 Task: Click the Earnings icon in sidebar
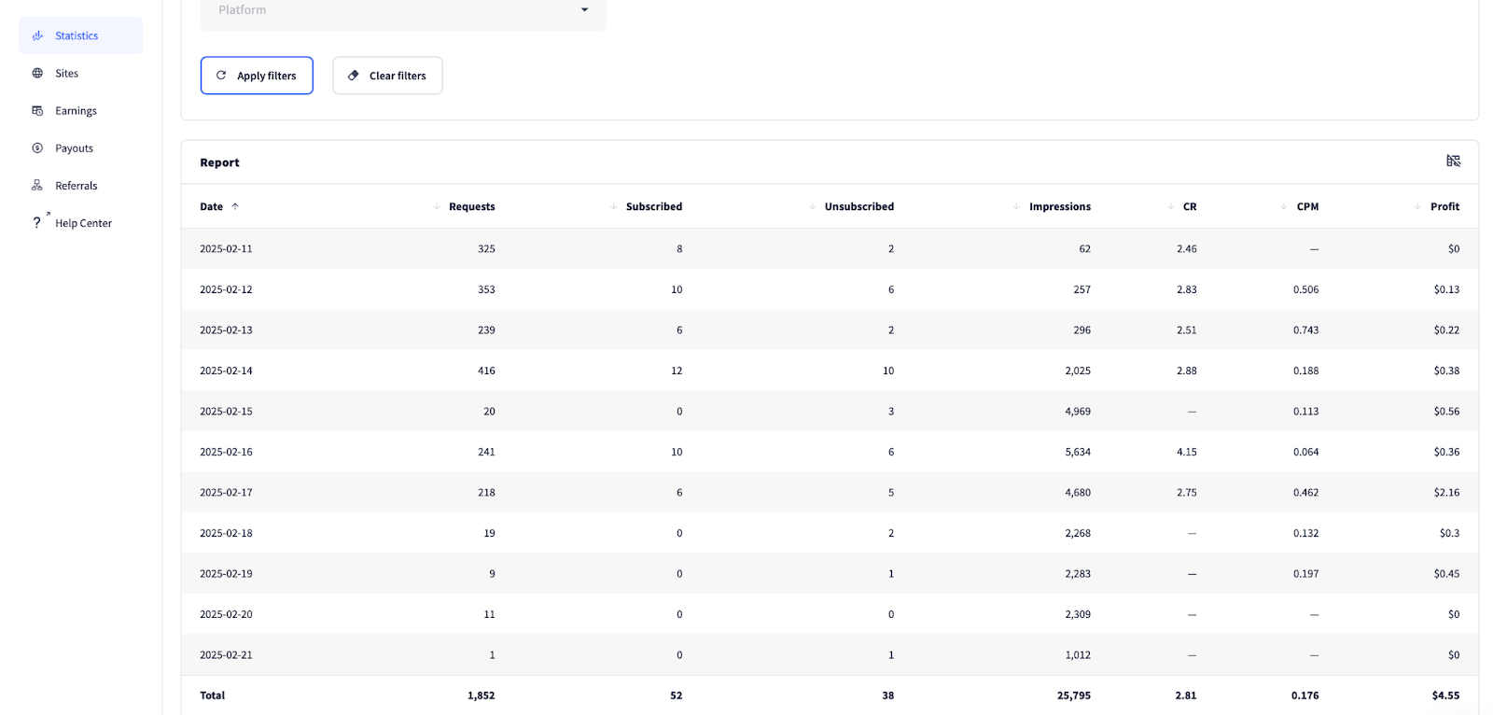(37, 110)
